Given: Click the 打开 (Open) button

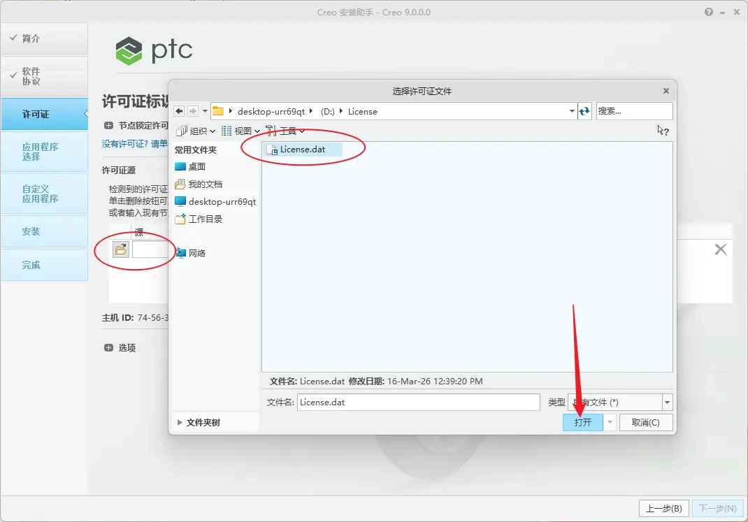Looking at the screenshot, I should [582, 422].
